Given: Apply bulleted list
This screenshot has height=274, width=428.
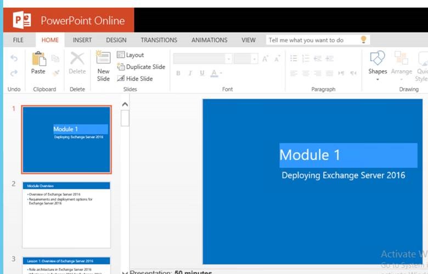Looking at the screenshot, I should coord(294,58).
